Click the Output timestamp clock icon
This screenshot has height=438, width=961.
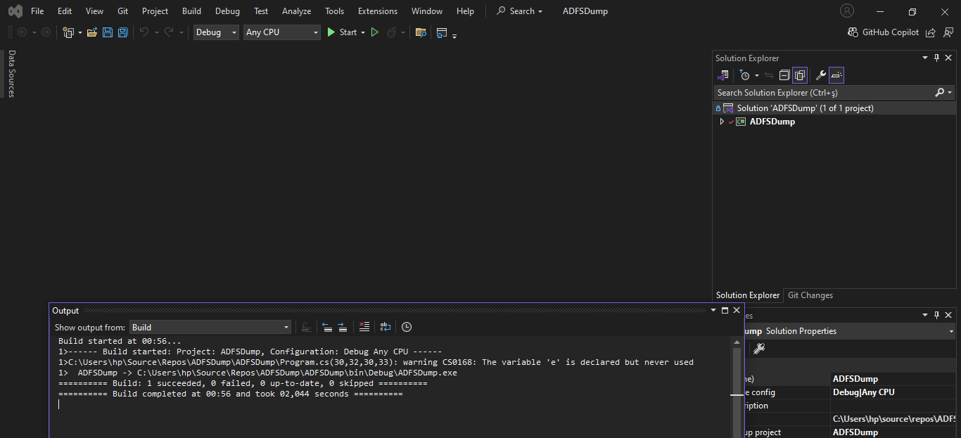point(407,327)
